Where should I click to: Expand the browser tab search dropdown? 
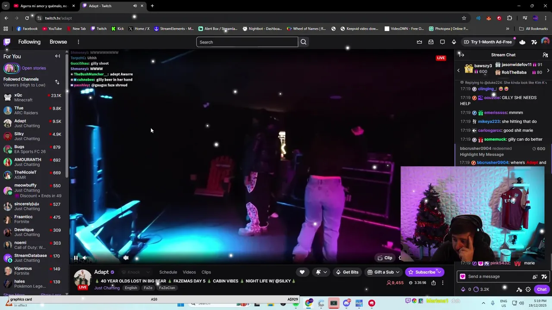tap(6, 6)
